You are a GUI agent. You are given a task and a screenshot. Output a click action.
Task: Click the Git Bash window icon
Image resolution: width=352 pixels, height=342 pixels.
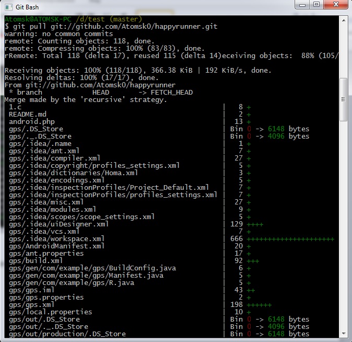tap(8, 7)
